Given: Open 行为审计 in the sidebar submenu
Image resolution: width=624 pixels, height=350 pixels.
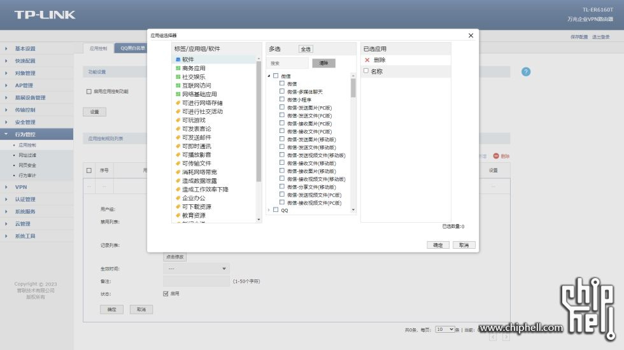Looking at the screenshot, I should 27,176.
